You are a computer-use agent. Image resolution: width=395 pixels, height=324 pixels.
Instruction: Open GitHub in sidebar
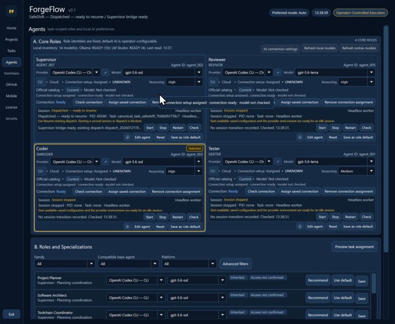11,84
